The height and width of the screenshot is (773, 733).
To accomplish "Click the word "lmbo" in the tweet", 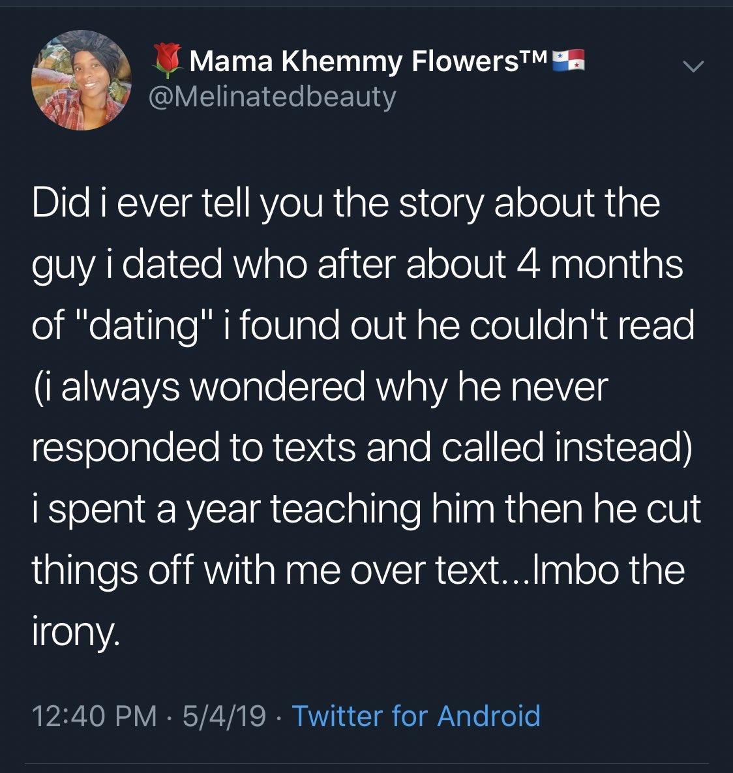I will pos(567,569).
